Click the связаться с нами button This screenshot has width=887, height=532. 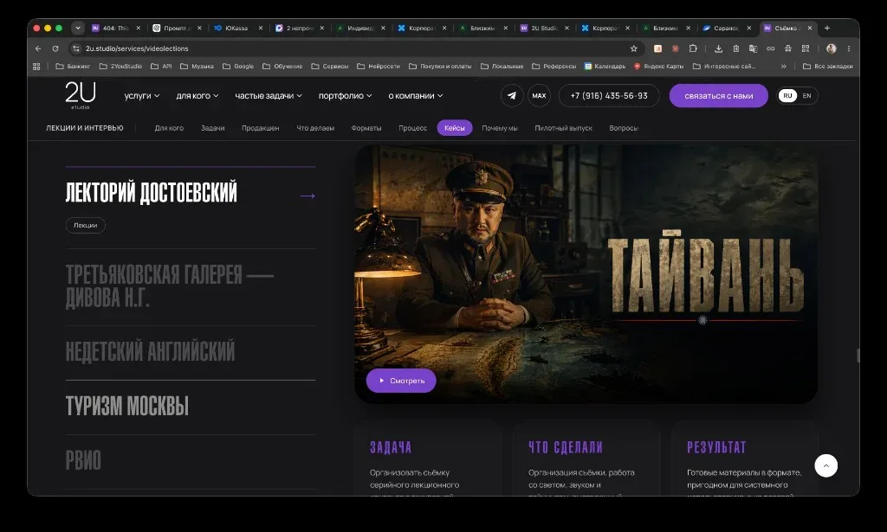(718, 95)
